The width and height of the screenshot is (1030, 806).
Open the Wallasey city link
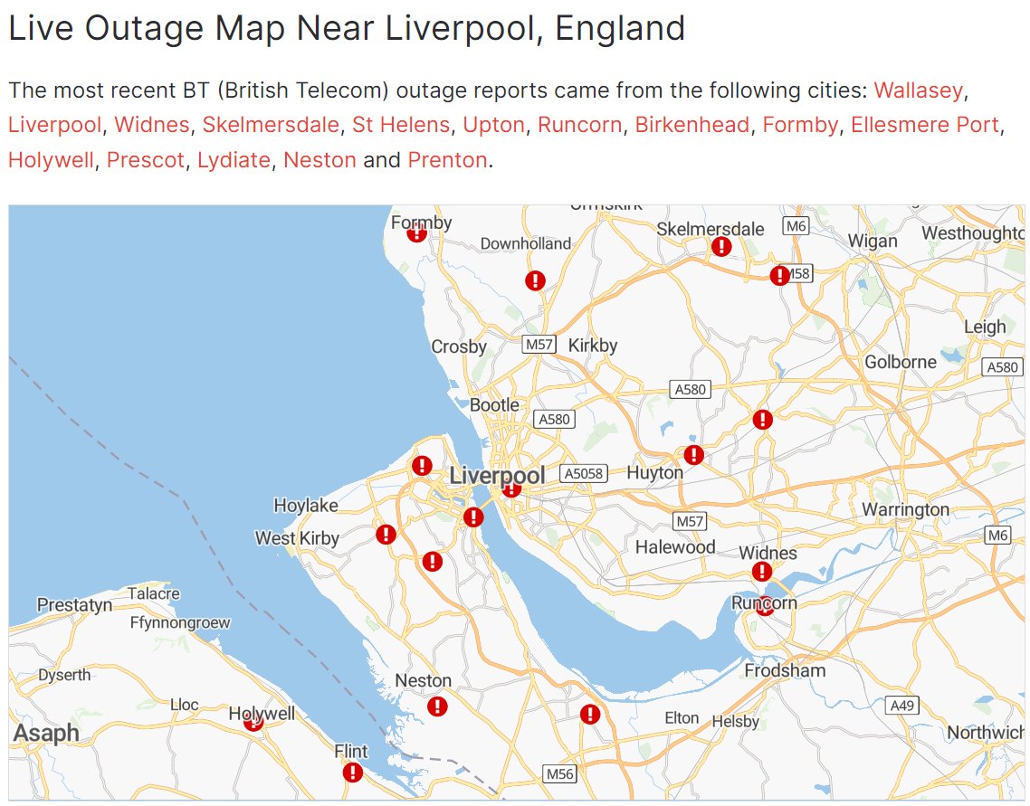918,90
